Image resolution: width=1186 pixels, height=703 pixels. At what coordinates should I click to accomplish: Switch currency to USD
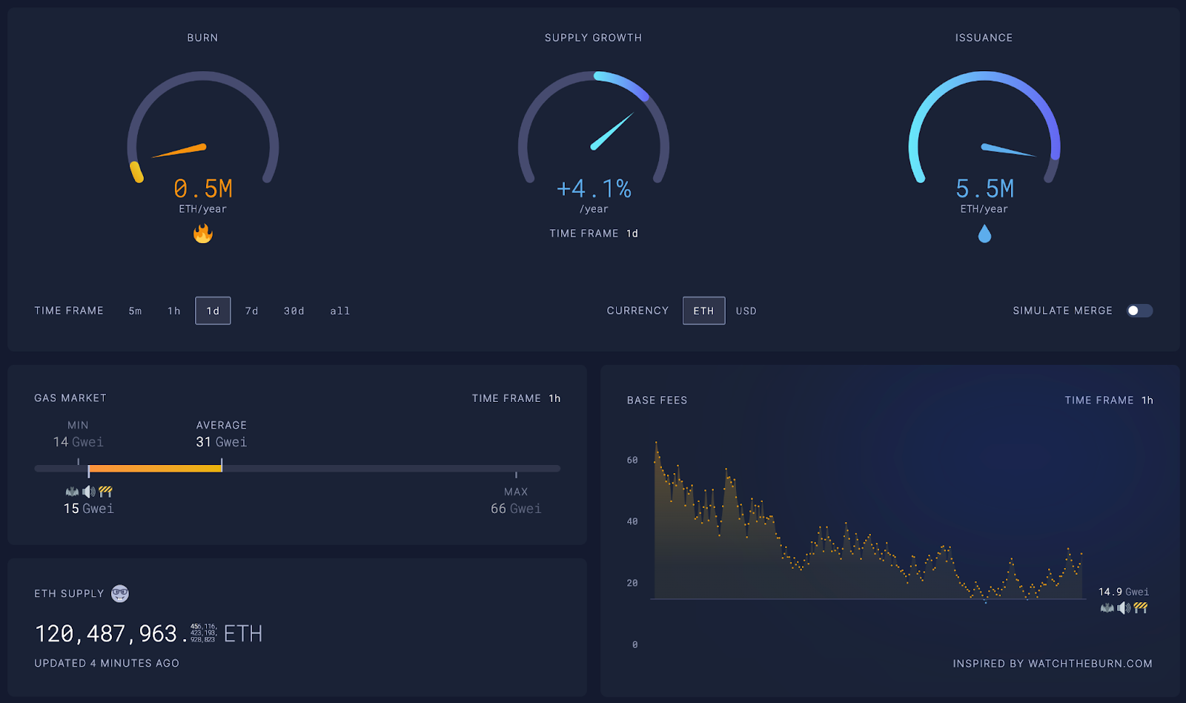coord(746,311)
